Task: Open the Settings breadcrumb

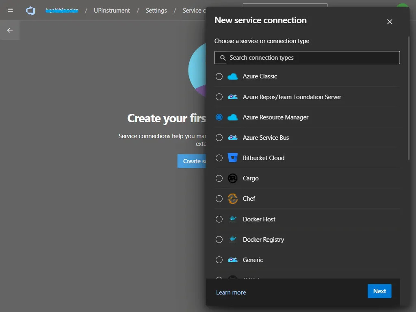Action: tap(156, 11)
